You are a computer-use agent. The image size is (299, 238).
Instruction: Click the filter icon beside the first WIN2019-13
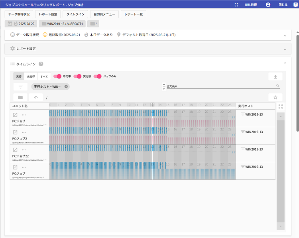pyautogui.click(x=242, y=114)
